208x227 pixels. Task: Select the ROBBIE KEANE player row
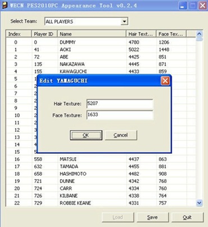(101, 203)
